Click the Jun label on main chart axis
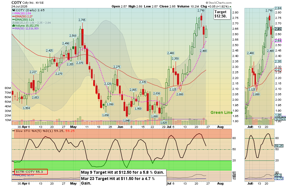 [120, 127]
